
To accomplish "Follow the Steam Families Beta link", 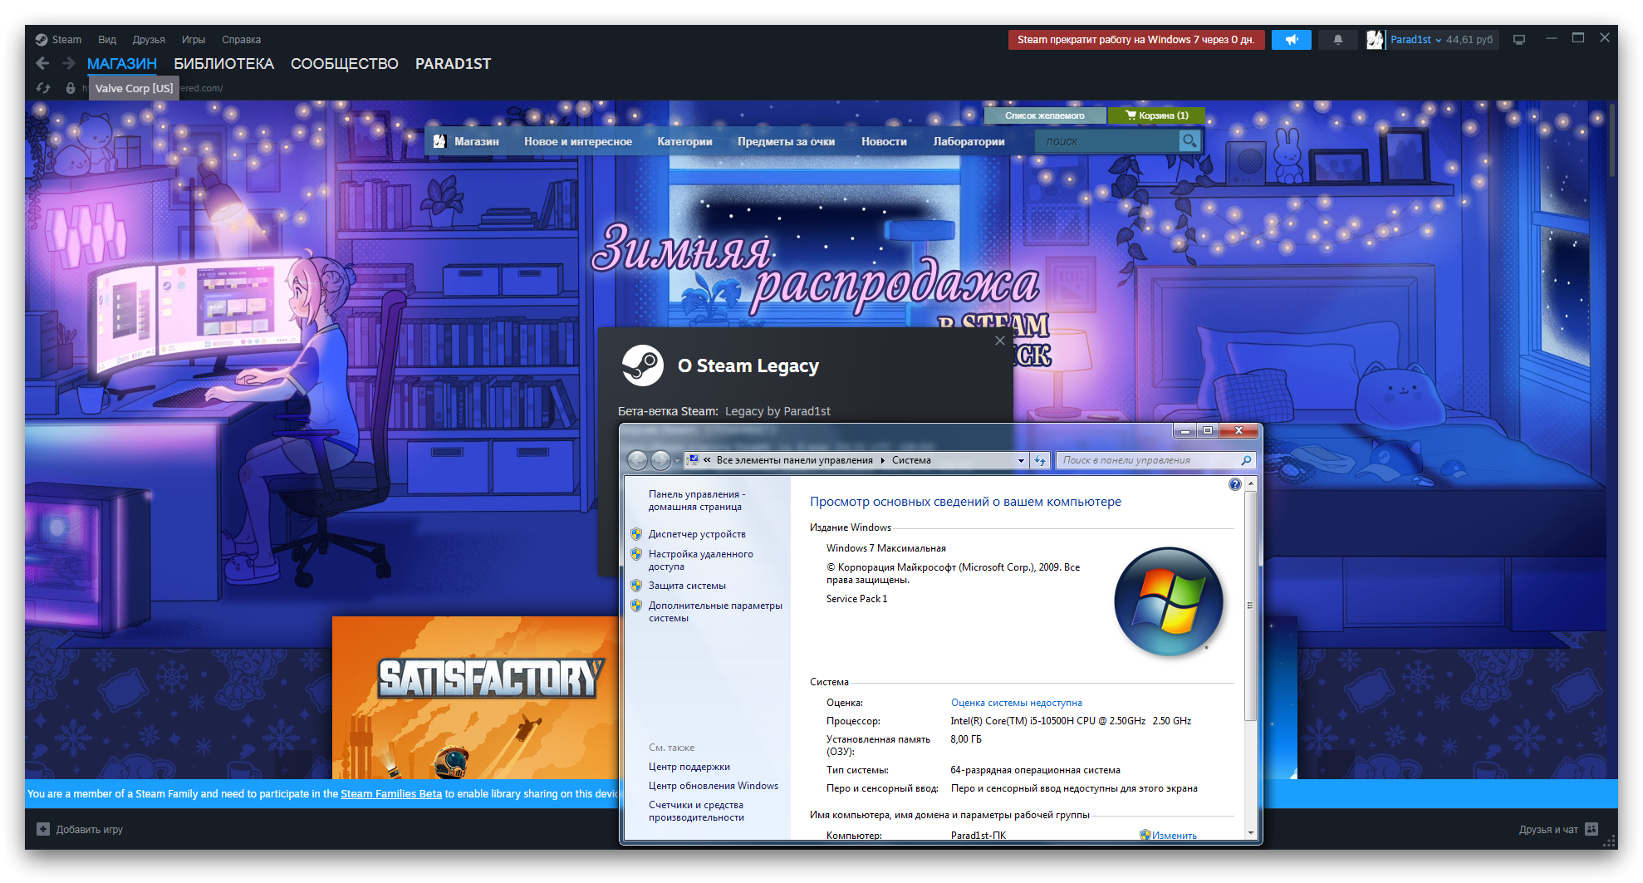I will click(390, 793).
